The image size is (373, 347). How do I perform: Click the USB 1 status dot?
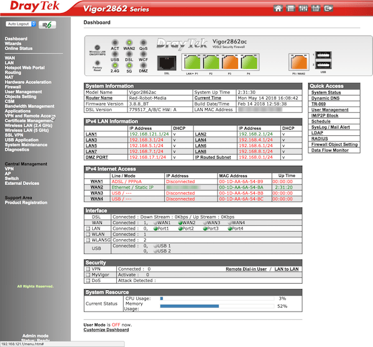click(x=155, y=246)
